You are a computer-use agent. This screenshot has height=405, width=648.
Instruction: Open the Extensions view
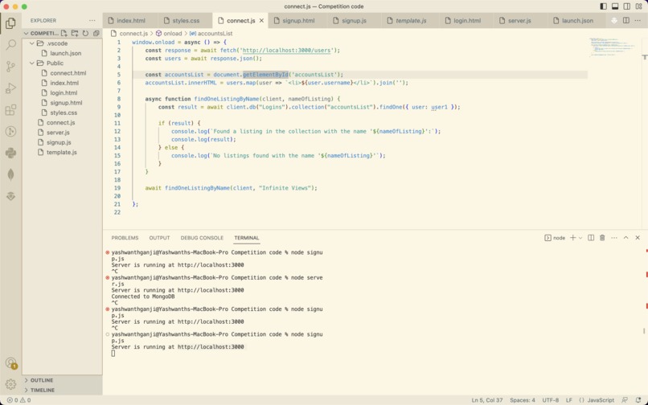pyautogui.click(x=10, y=110)
